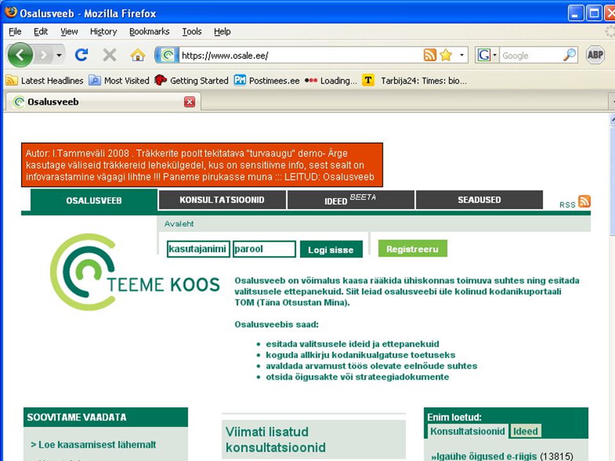Open the Getting Started bookmark
The height and width of the screenshot is (461, 615).
(192, 81)
